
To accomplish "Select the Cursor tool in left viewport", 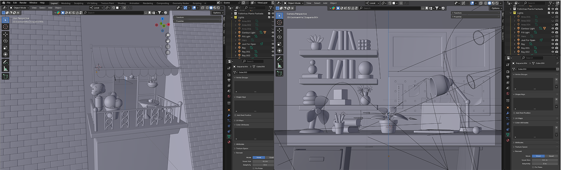I will [x=6, y=26].
